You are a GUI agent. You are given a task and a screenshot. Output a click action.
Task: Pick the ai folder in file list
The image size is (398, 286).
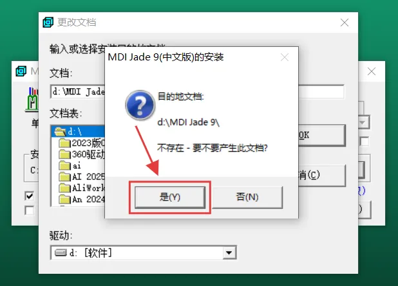tap(70, 166)
